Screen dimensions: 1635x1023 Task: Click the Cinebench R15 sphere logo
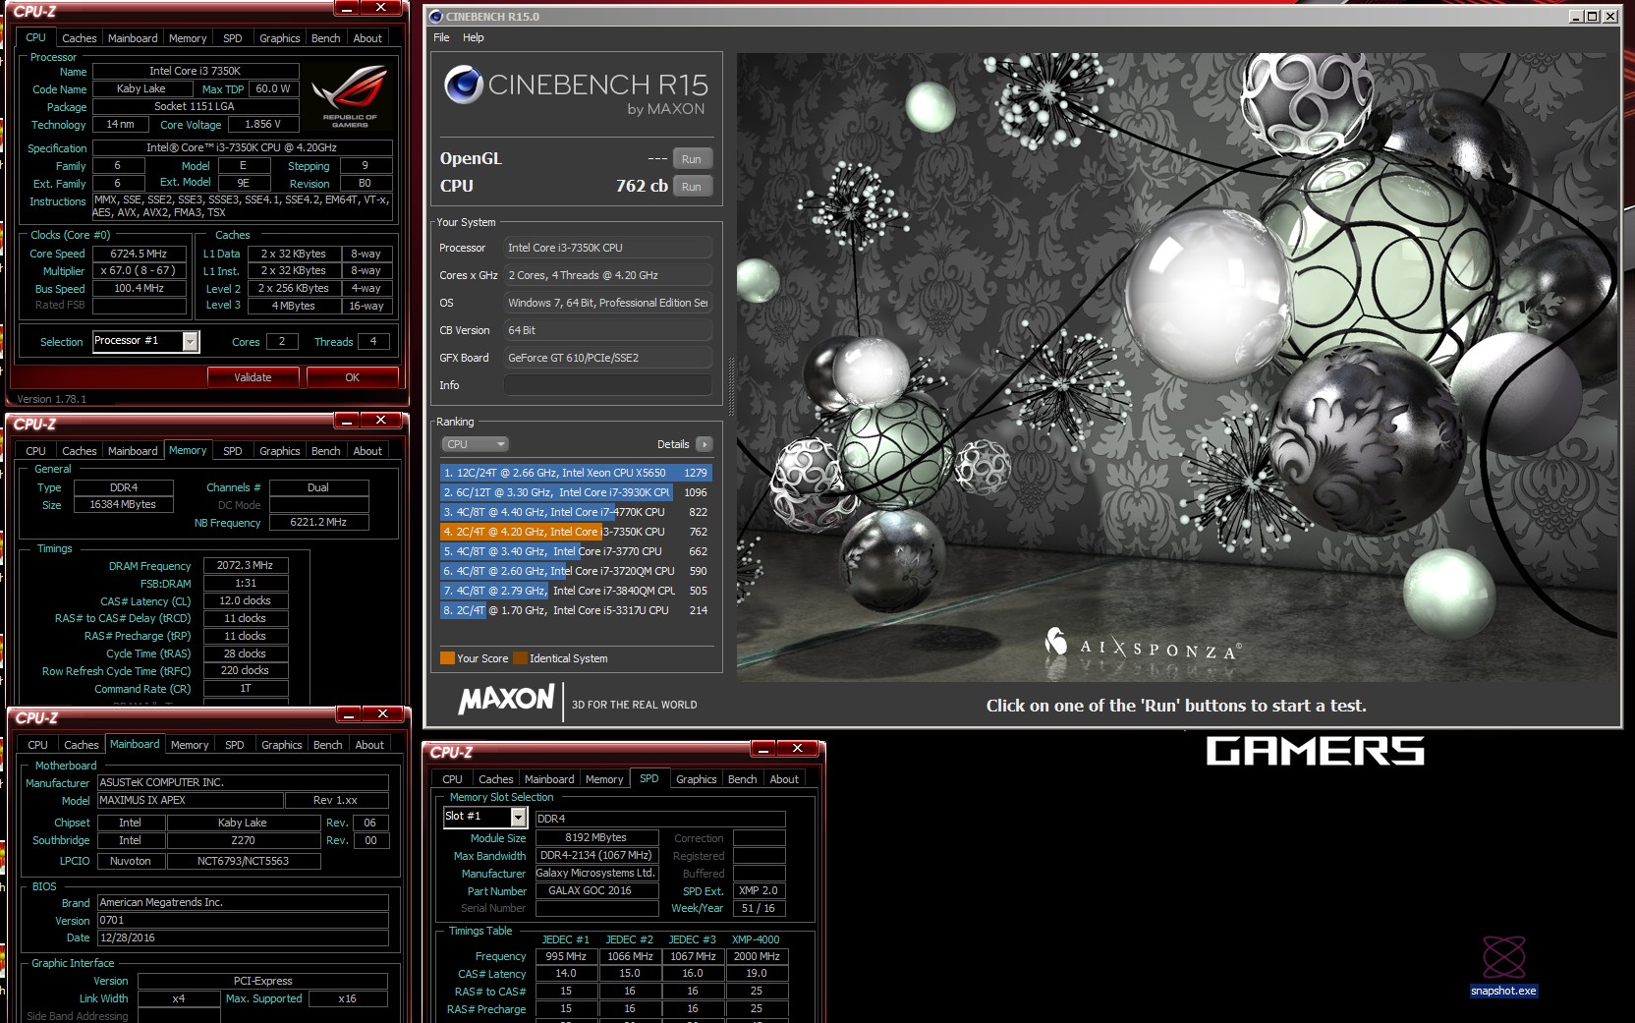(x=463, y=85)
